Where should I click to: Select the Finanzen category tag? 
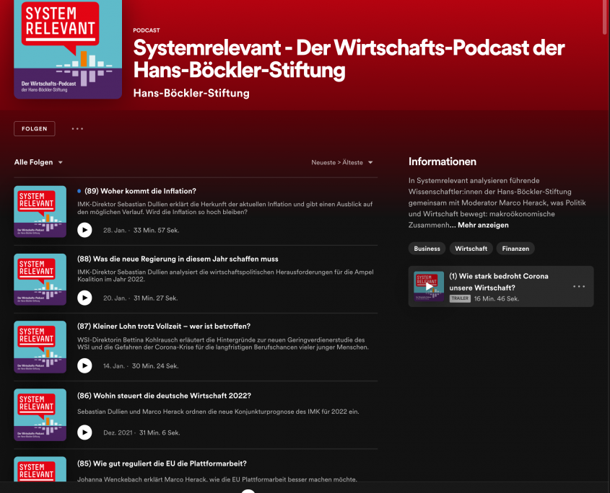click(x=515, y=249)
